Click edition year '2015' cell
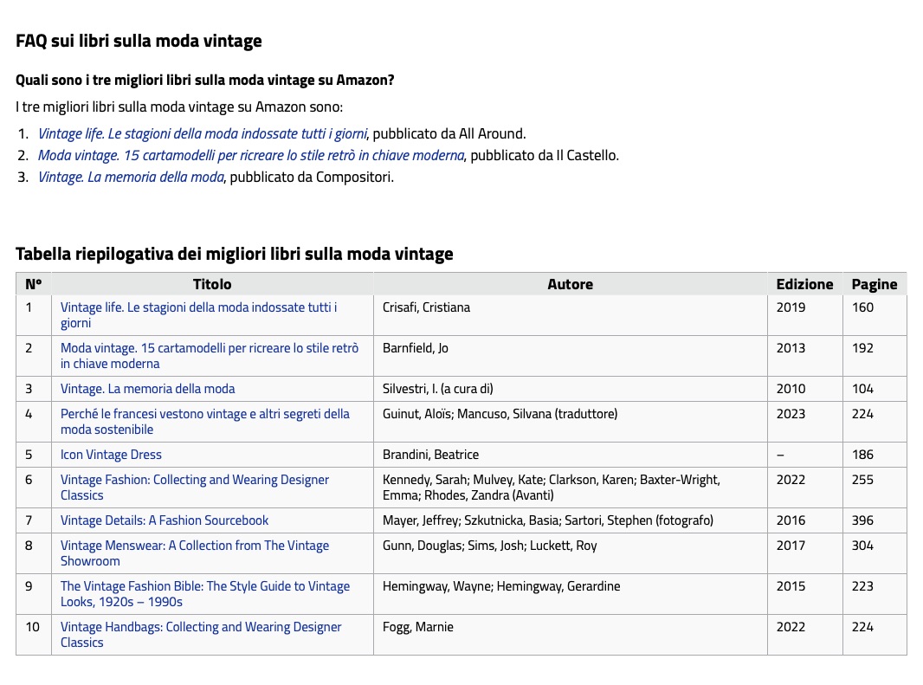Viewport: 923px width, 685px height. [x=804, y=594]
